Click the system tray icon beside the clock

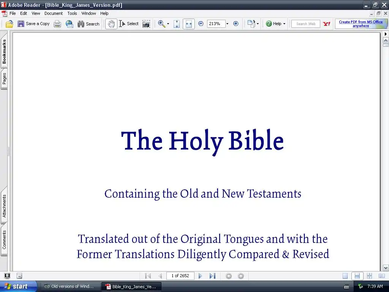pos(361,287)
